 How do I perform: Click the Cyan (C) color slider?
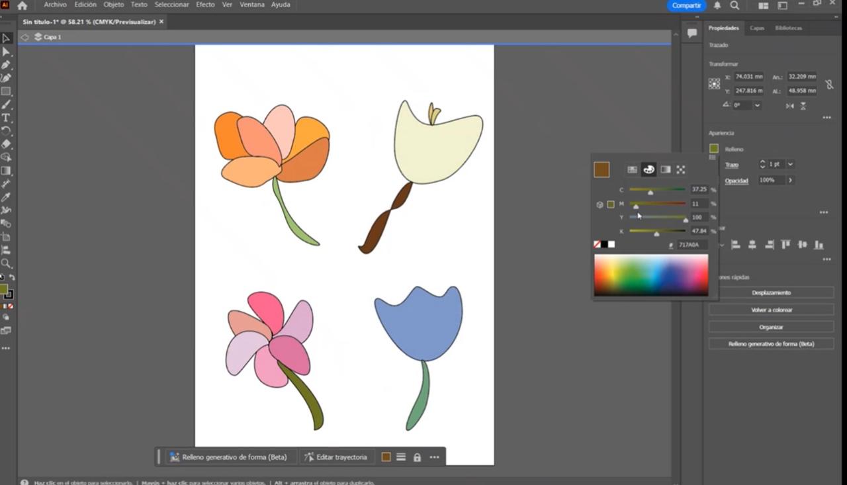658,190
